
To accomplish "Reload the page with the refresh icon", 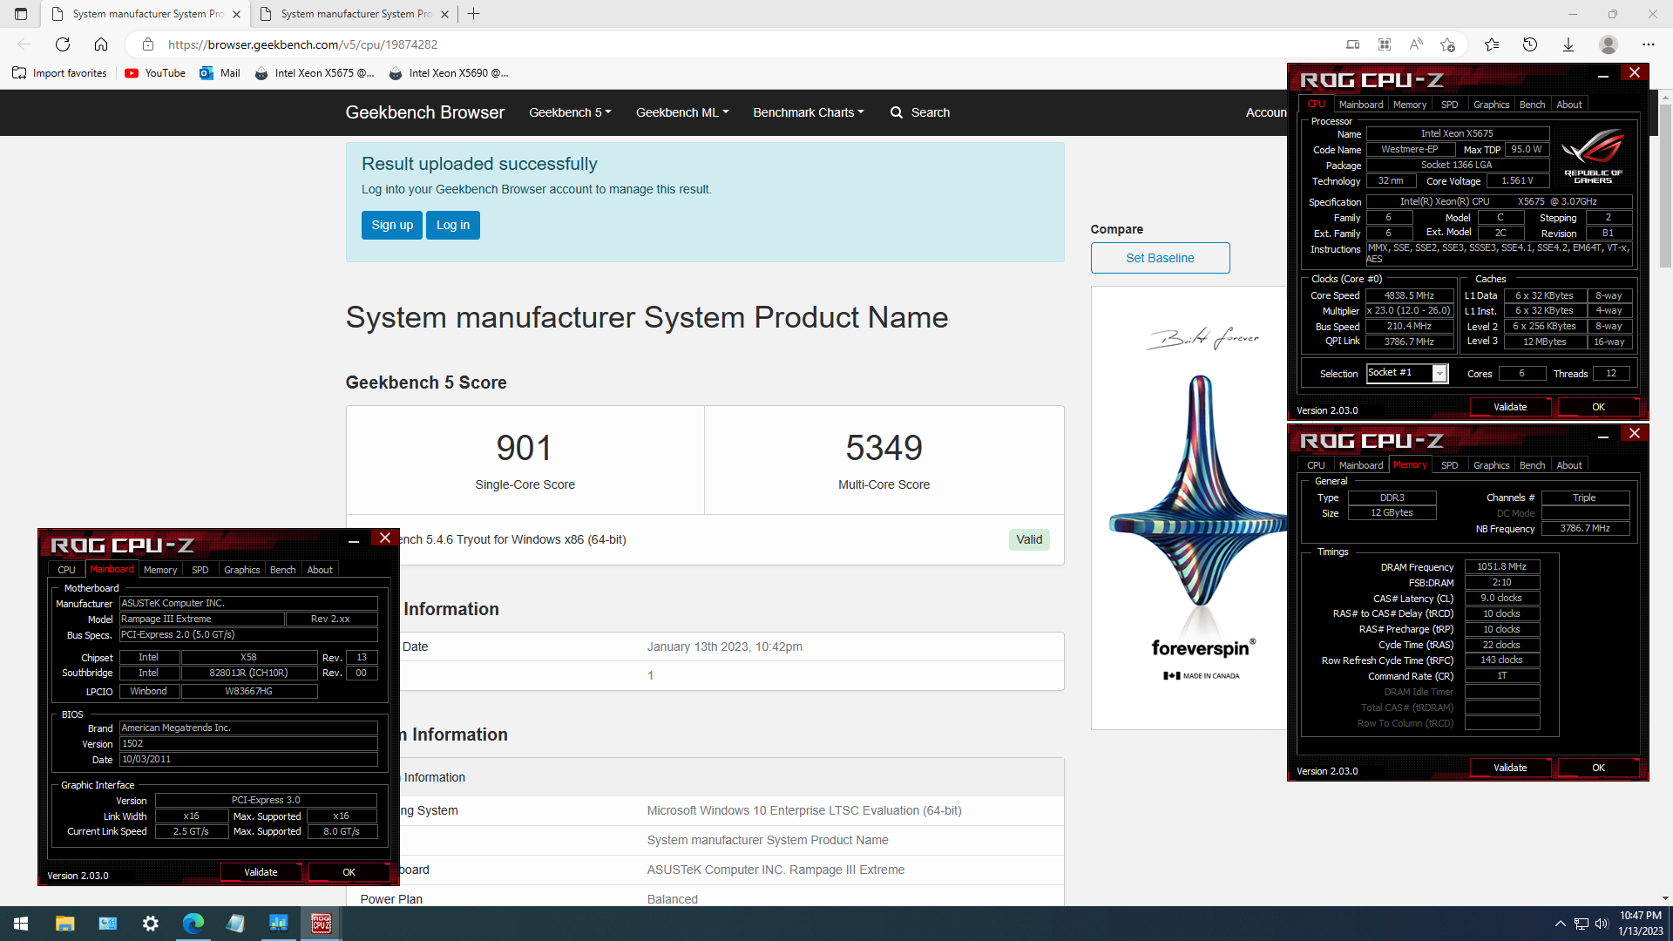I will 63,44.
